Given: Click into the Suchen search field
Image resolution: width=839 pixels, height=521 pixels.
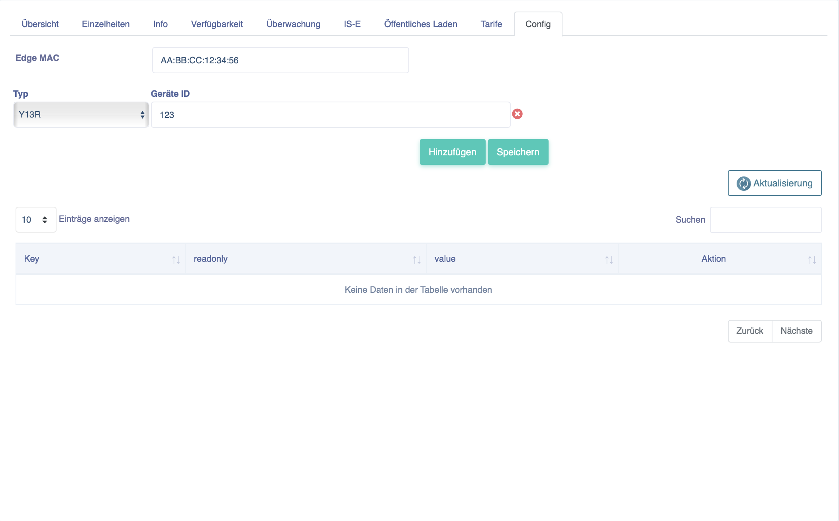Looking at the screenshot, I should point(766,219).
